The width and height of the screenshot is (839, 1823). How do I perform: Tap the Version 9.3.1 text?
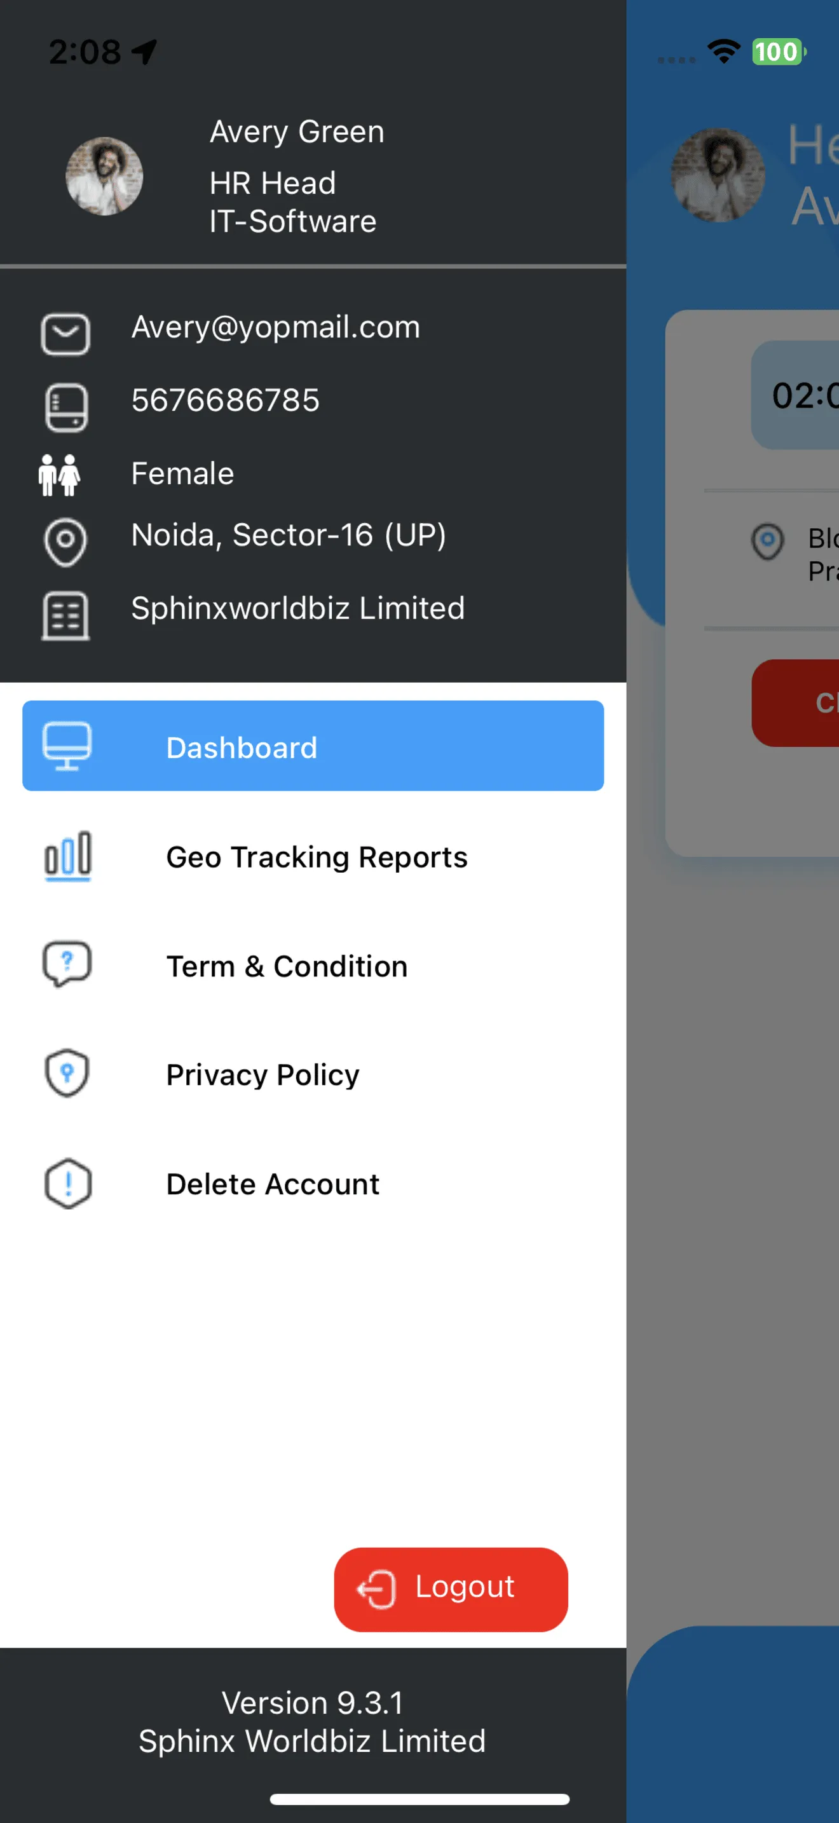(x=313, y=1703)
